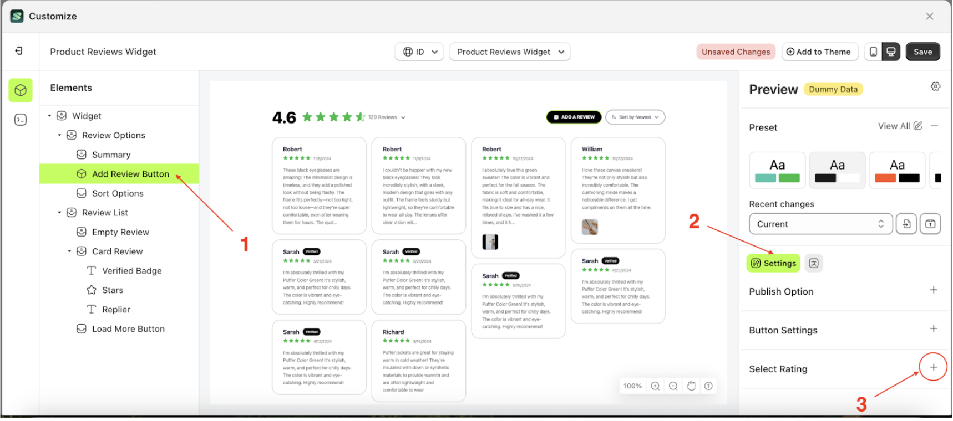Select the Card Review element
This screenshot has height=421, width=953.
[x=117, y=251]
